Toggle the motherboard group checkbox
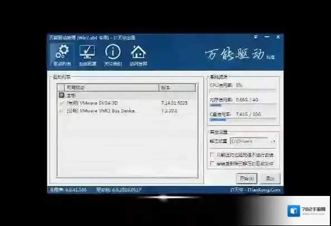 tap(61, 95)
